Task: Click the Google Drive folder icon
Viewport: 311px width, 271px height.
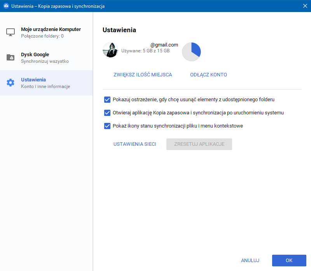Action: 10,57
